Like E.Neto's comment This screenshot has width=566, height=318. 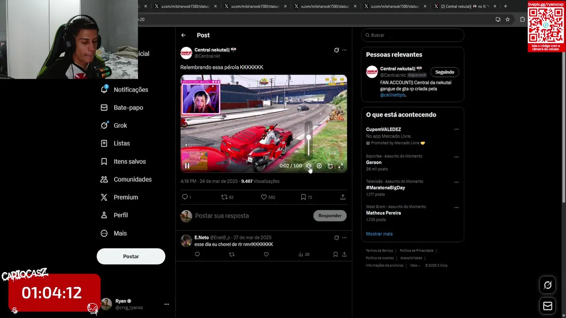[266, 254]
